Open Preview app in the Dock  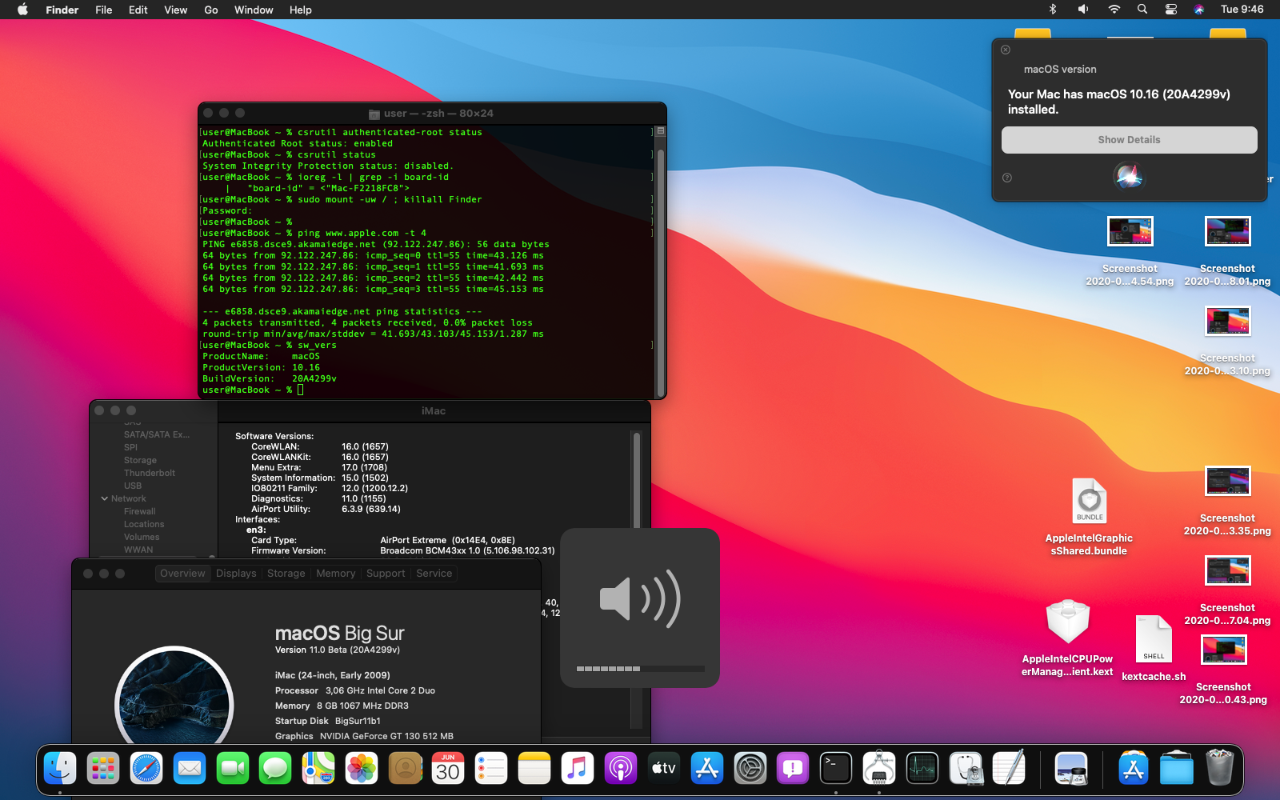point(1071,769)
